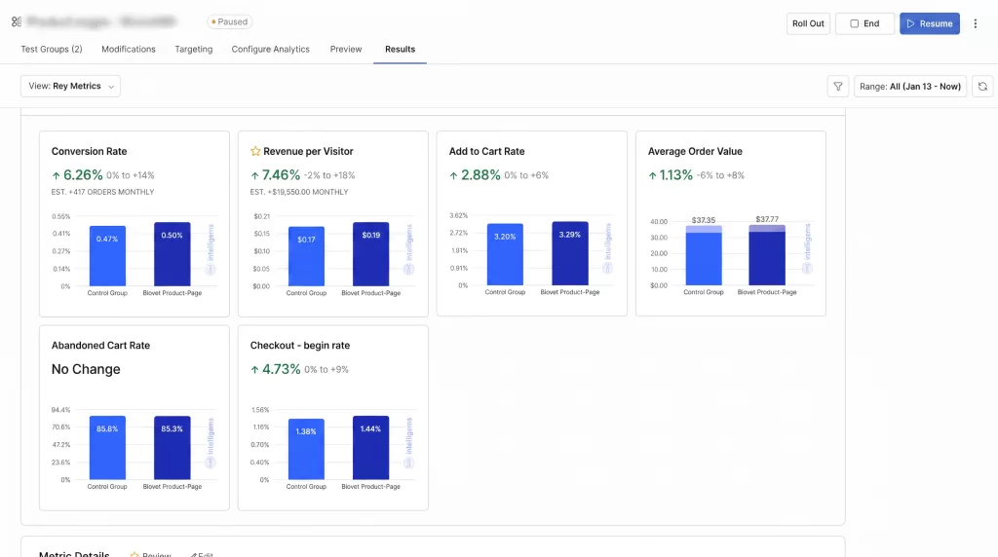
Task: Click the 85.8% abandoned cart bar
Action: pos(107,448)
